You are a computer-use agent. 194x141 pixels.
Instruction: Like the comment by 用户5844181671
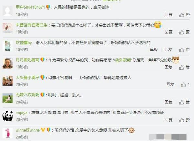185,15
